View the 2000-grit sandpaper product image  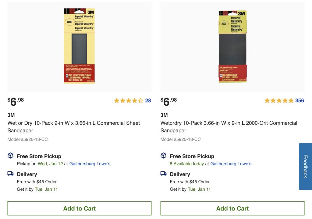232,46
